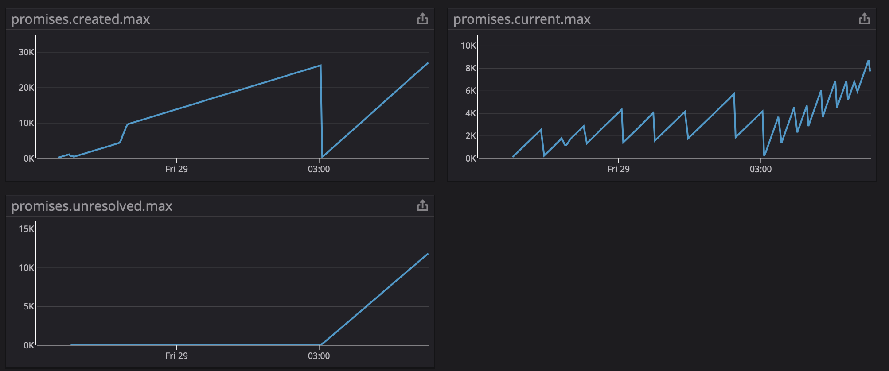Click the 20K gridline label in created graph
Screen dimensions: 889x371
coord(26,88)
